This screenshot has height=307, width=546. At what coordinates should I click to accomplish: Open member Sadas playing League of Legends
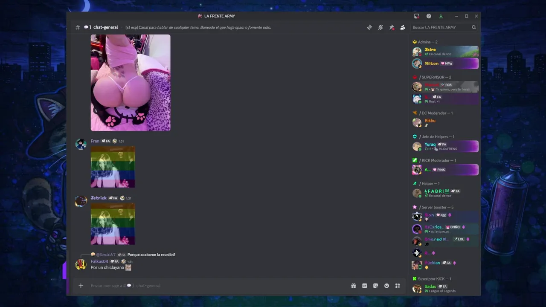click(x=445, y=289)
